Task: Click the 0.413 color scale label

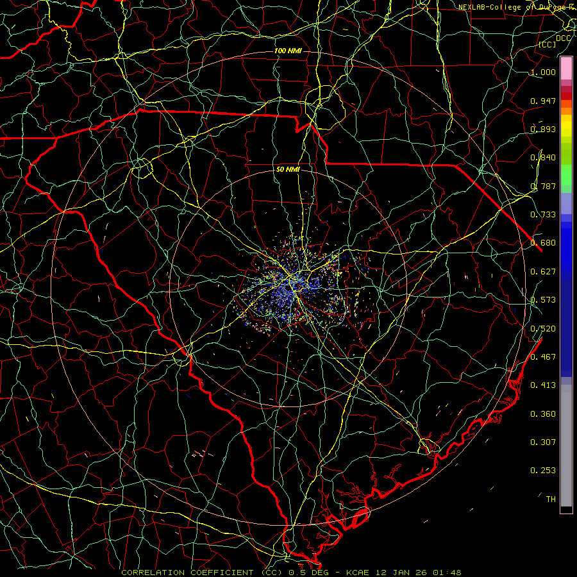Action: (543, 385)
